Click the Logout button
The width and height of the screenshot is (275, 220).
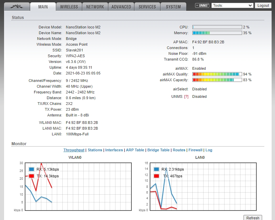(x=263, y=5)
